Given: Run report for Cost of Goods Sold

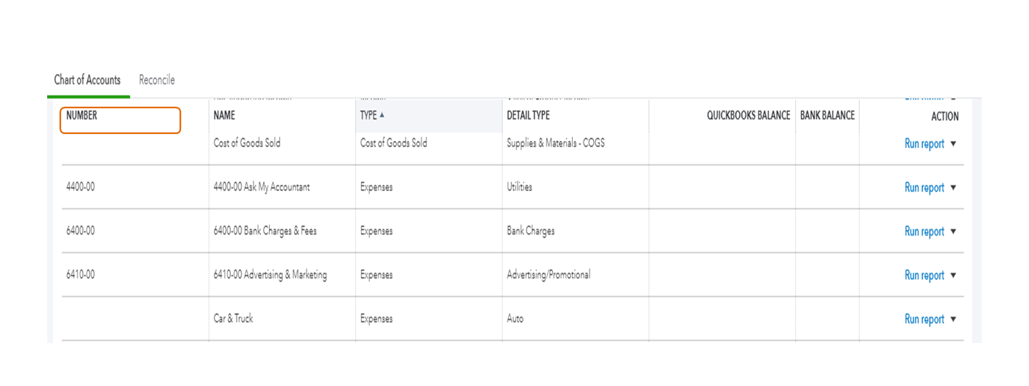Looking at the screenshot, I should coord(924,144).
